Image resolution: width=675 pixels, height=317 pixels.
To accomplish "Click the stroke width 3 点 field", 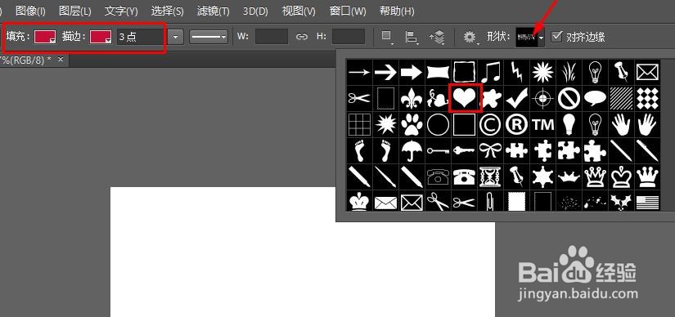I will click(142, 37).
